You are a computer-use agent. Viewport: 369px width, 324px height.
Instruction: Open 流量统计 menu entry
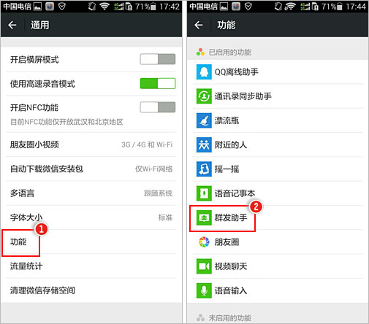(91, 266)
